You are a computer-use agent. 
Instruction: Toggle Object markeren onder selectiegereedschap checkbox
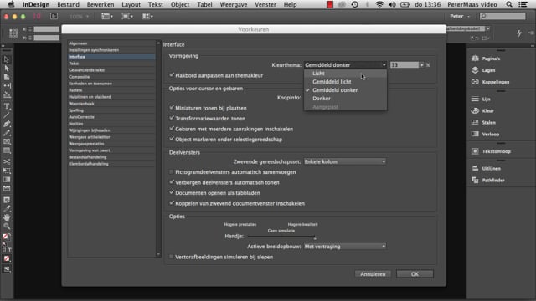[x=172, y=140]
